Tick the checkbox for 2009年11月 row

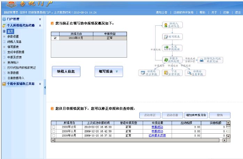(54, 131)
